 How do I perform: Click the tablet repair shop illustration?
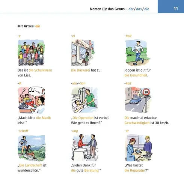click(x=139, y=148)
